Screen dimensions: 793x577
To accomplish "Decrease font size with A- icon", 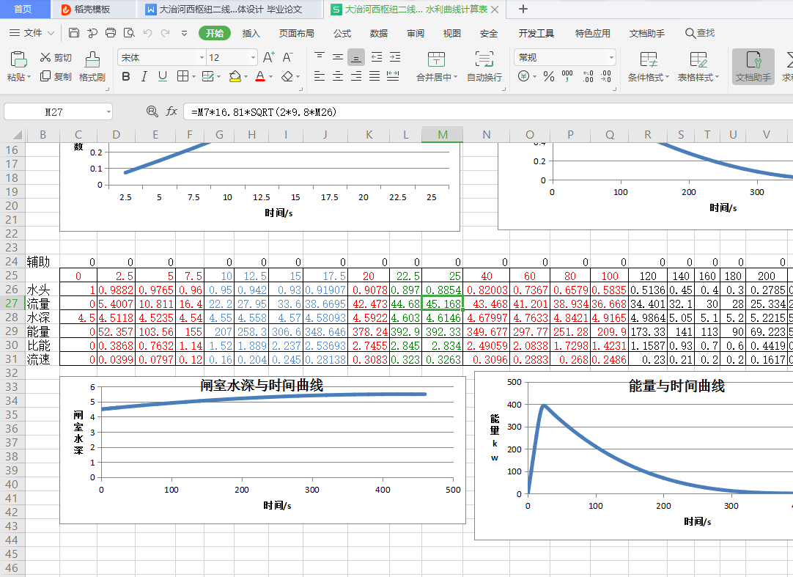I will (287, 57).
